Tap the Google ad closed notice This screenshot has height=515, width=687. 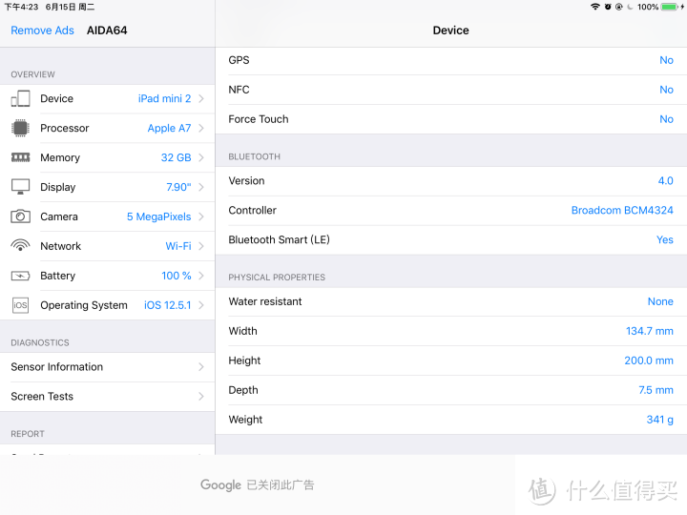[258, 484]
